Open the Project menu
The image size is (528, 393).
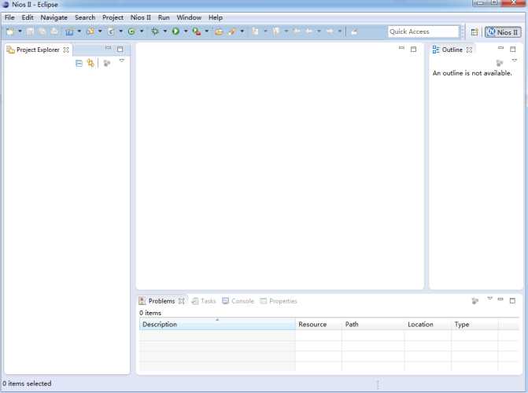113,17
